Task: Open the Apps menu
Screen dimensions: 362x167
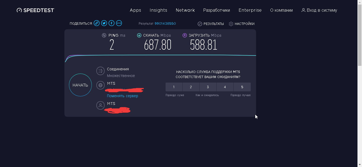Action: [135, 10]
